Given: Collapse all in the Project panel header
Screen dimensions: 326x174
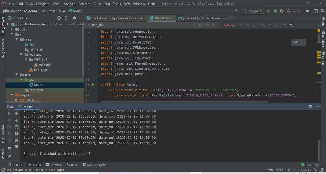Looking at the screenshot, I should 66,18.
